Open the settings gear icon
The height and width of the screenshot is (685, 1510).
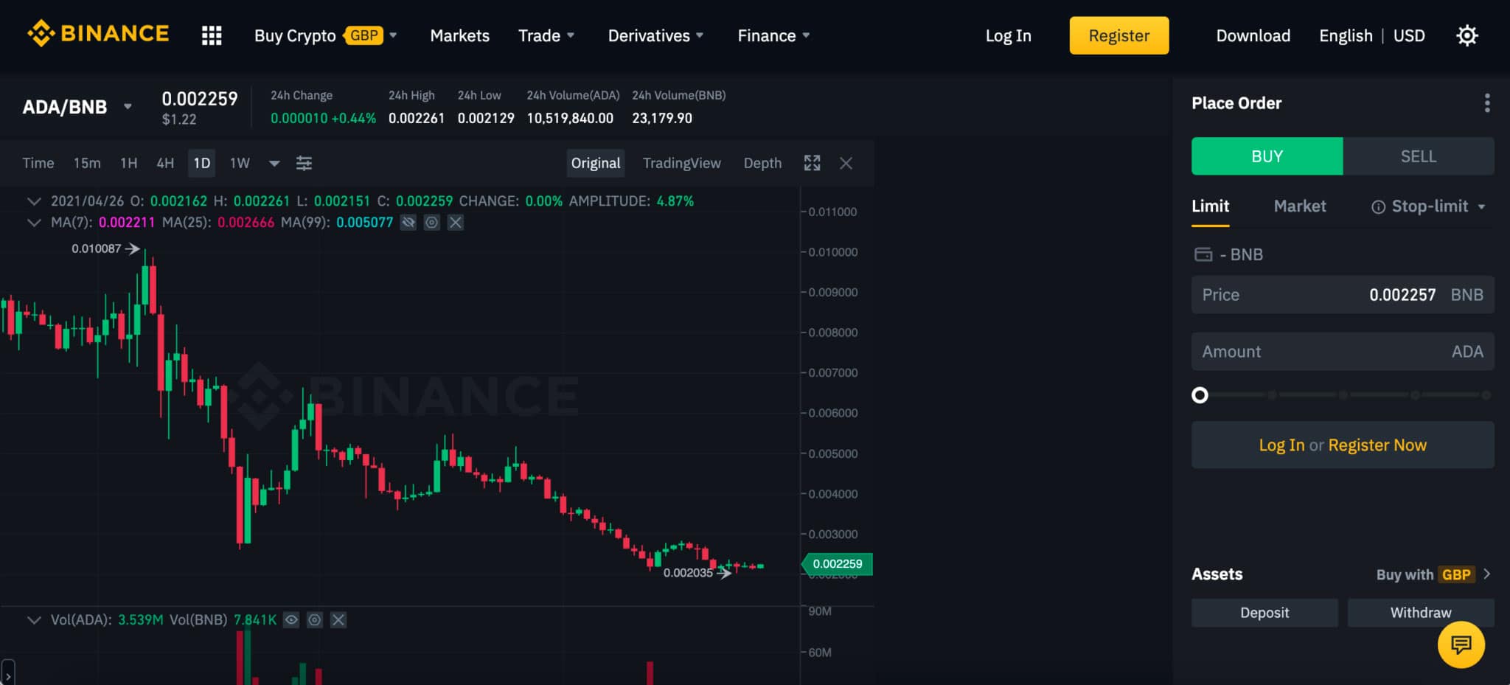[1467, 35]
